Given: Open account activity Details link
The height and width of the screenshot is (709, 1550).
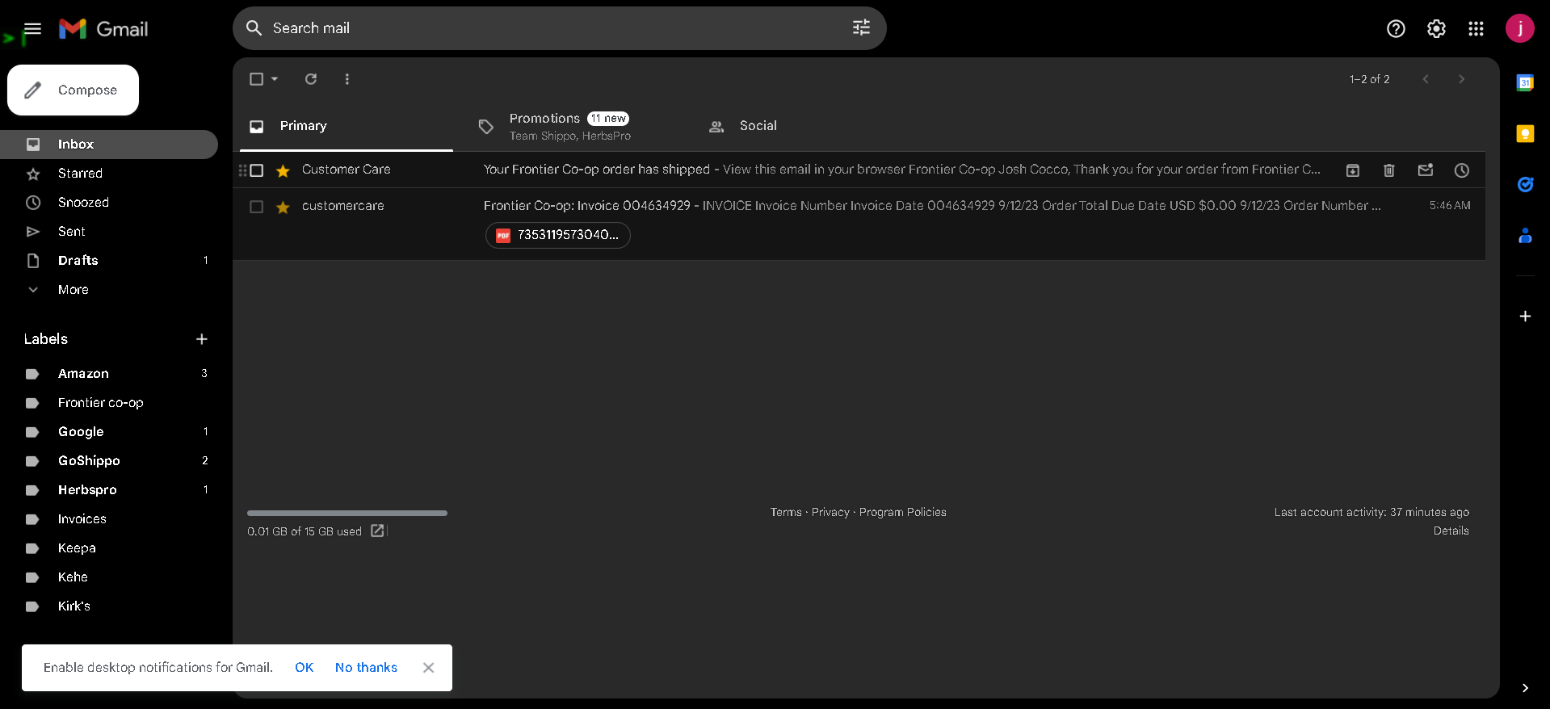Looking at the screenshot, I should 1451,531.
